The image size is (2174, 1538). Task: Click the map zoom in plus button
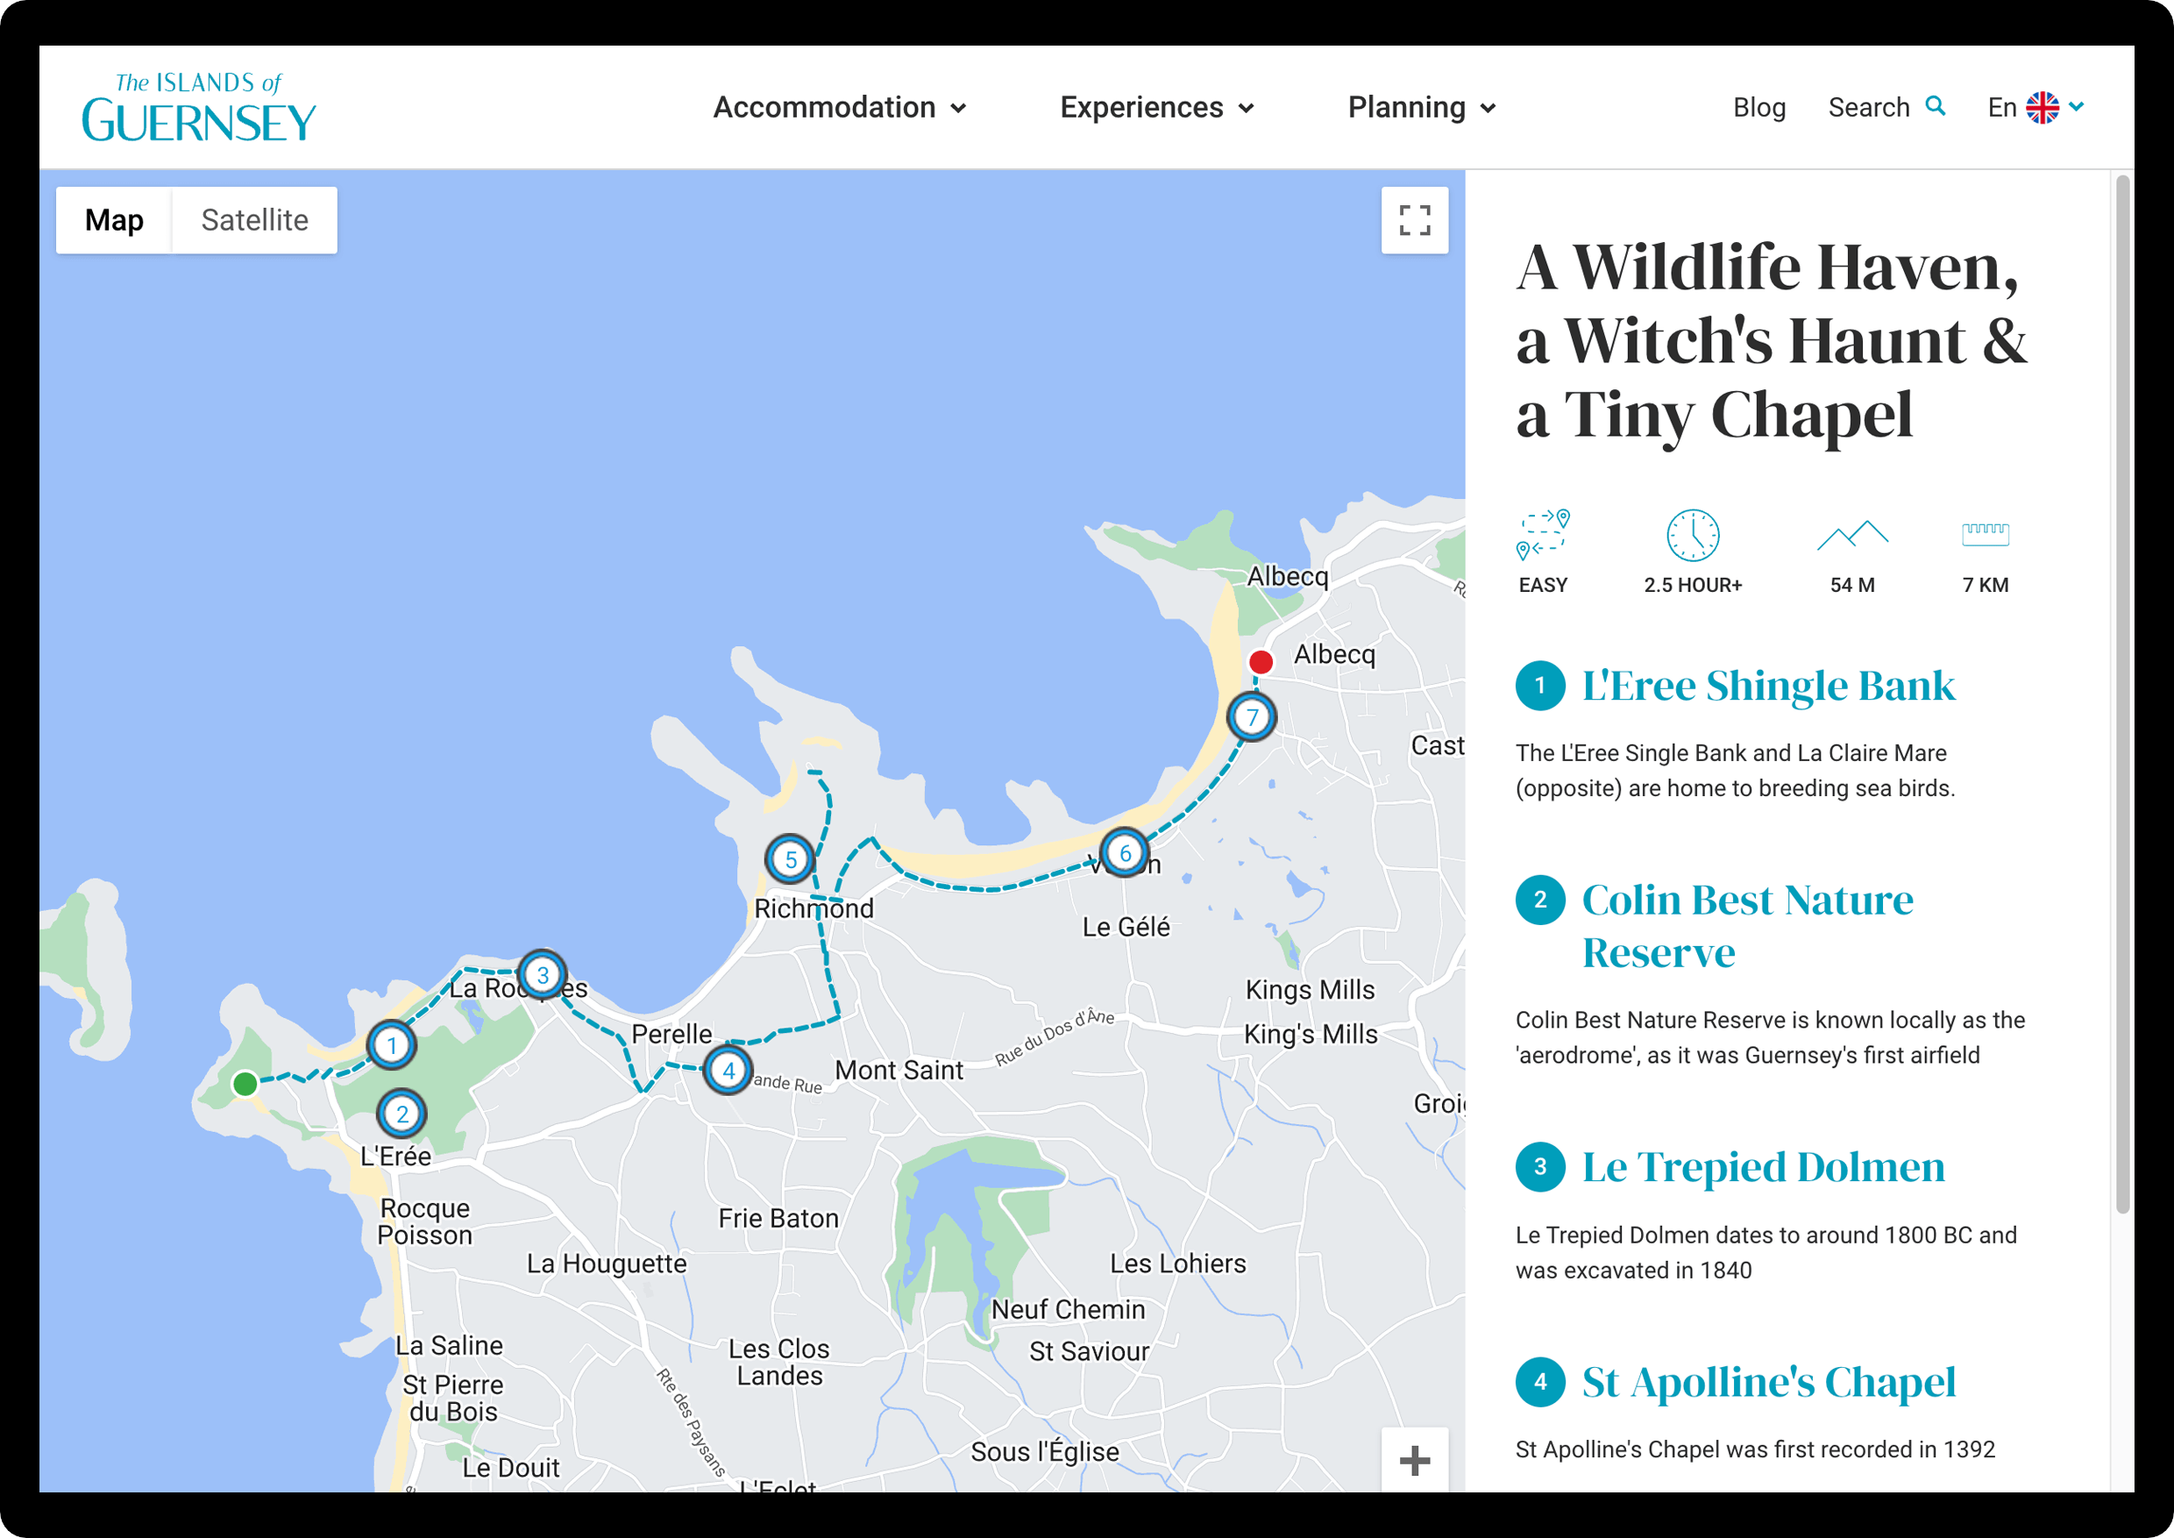(1414, 1459)
